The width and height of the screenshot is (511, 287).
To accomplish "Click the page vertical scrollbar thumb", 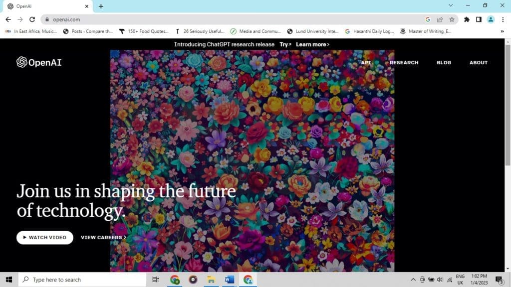I will point(508,106).
